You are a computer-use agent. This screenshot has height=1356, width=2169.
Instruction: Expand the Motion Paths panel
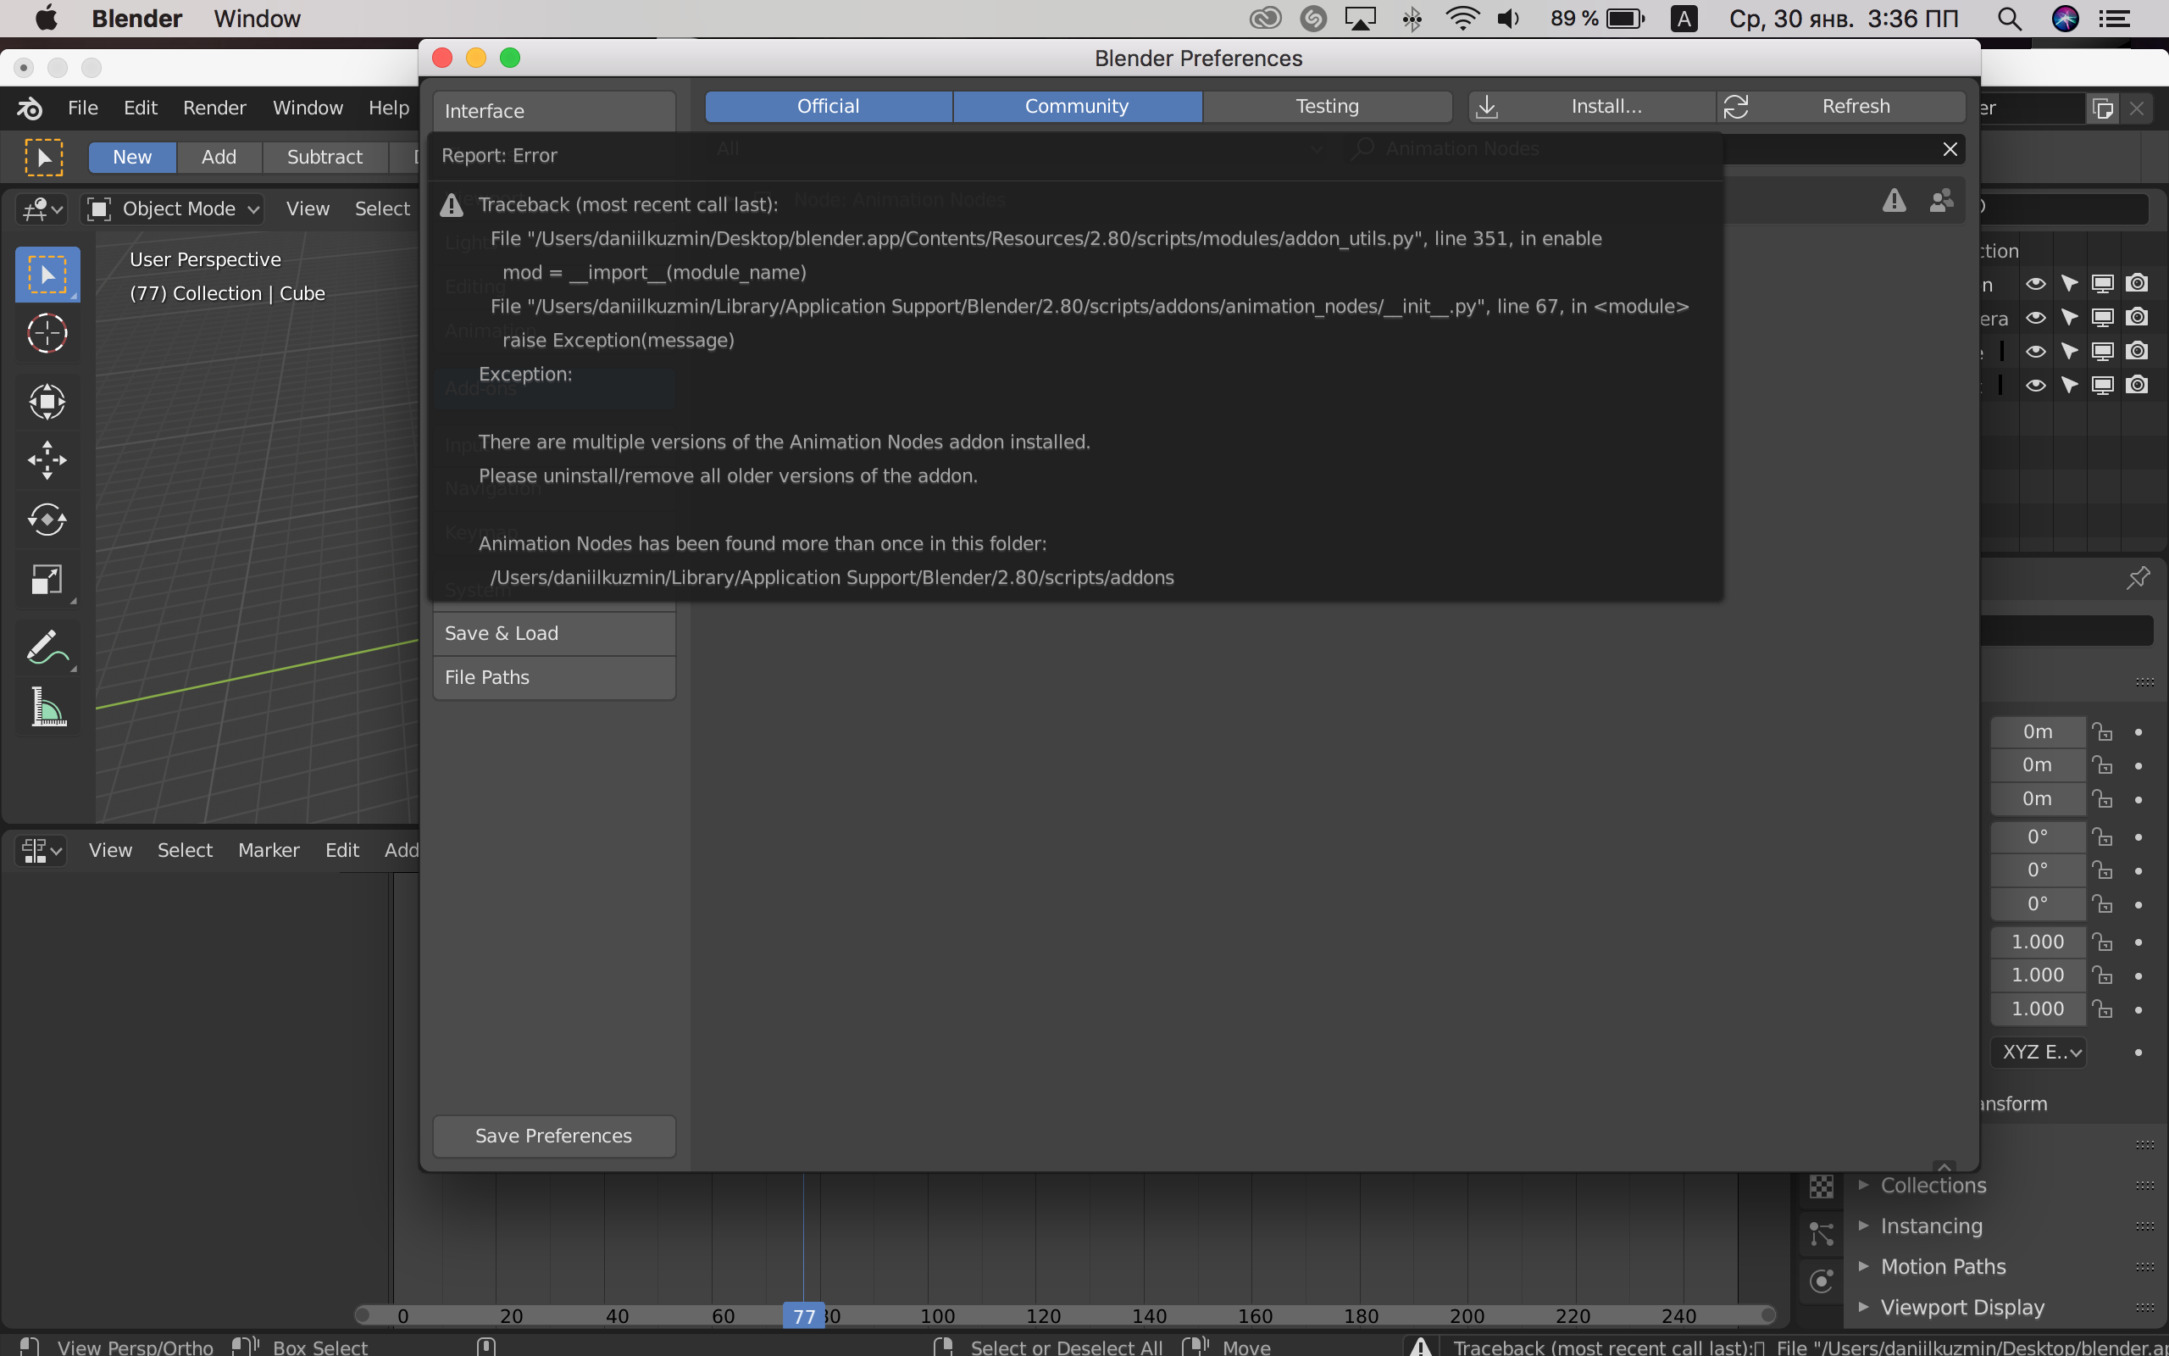pos(1942,1266)
